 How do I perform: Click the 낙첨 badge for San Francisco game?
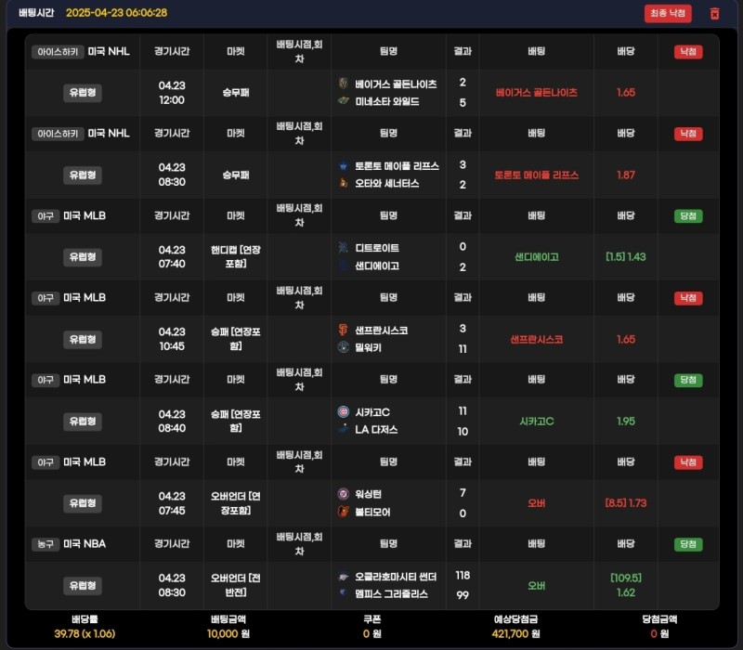688,298
